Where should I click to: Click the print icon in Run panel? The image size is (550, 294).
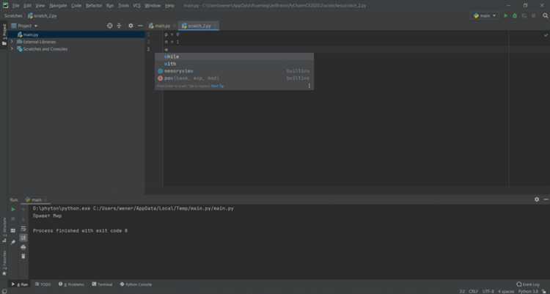[x=23, y=247]
